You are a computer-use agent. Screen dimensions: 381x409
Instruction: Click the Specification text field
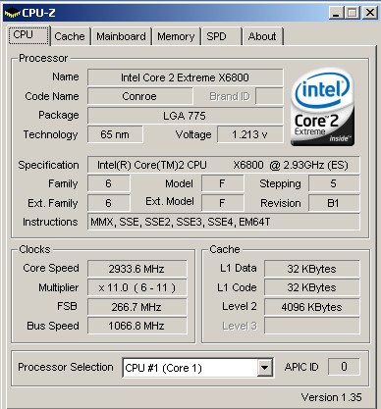coord(223,165)
